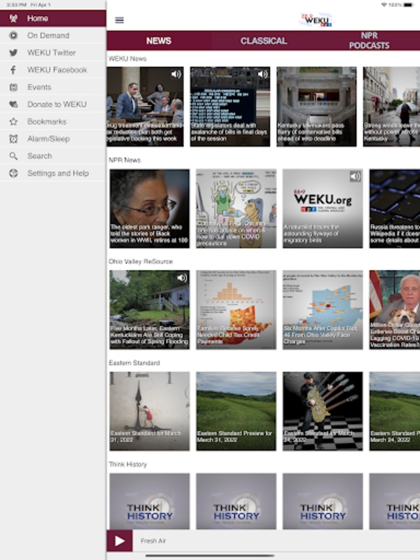Open Donate to WEKU menu item
Viewport: 420px width, 560px height.
(x=53, y=104)
